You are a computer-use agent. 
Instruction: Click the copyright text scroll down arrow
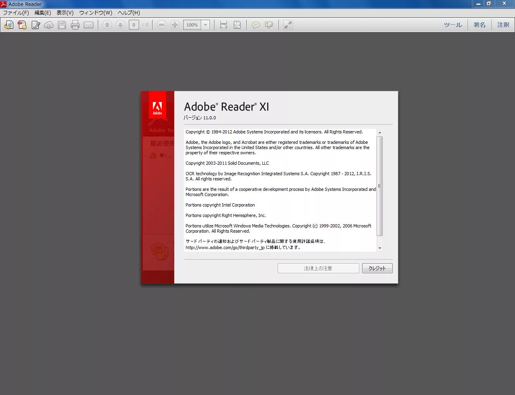(x=380, y=248)
